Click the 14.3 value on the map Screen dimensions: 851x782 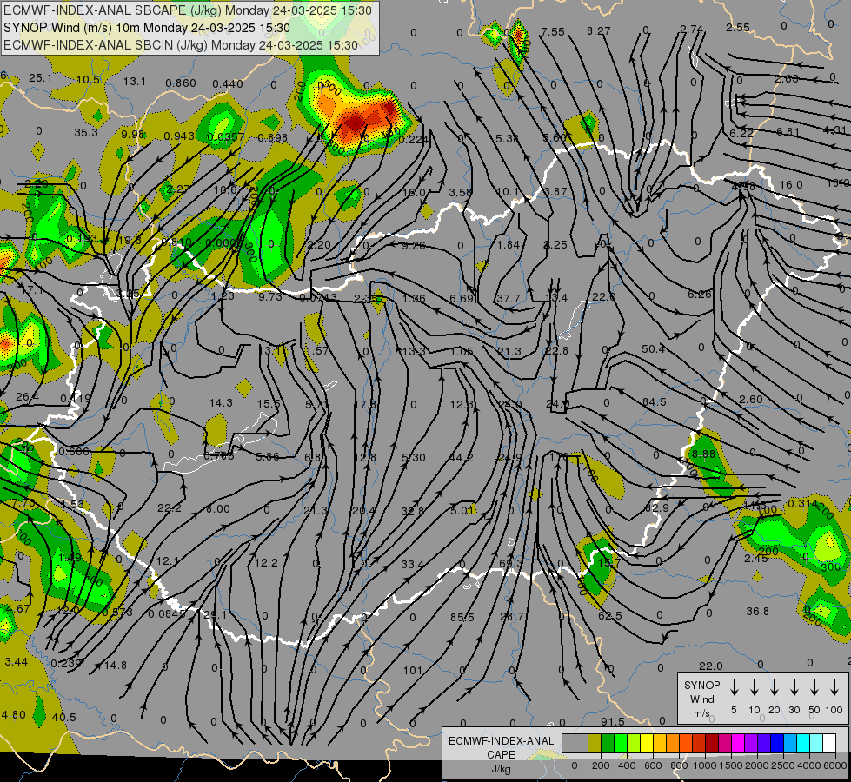tap(221, 403)
